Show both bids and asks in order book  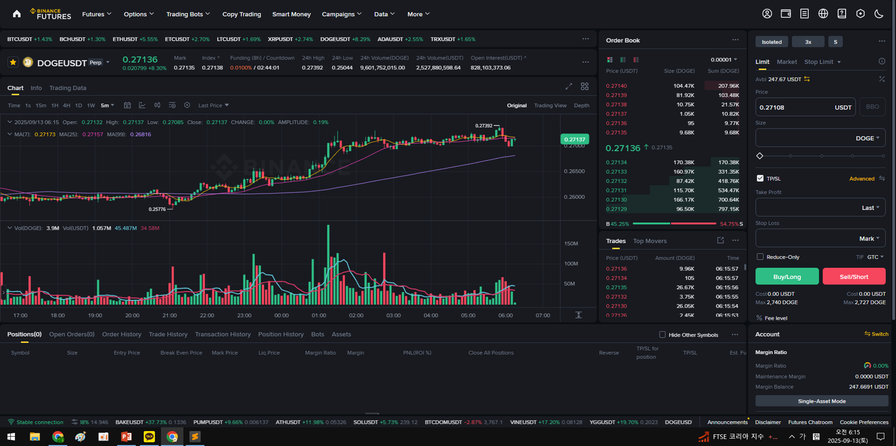coord(610,60)
